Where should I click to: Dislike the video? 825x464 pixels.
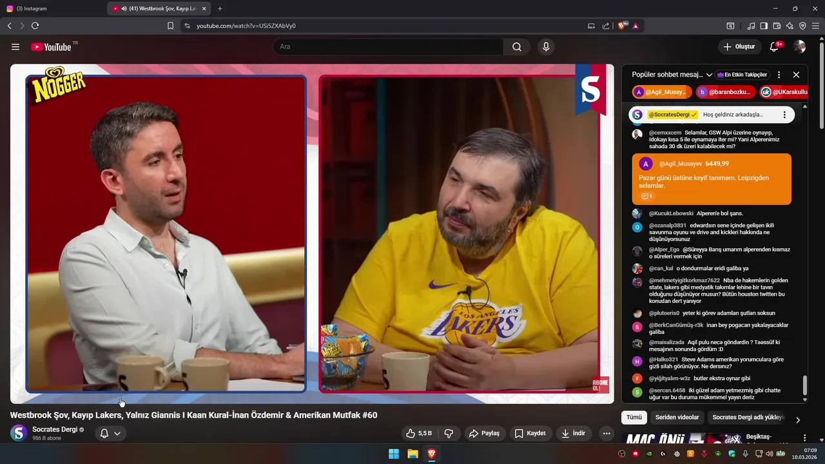(449, 433)
